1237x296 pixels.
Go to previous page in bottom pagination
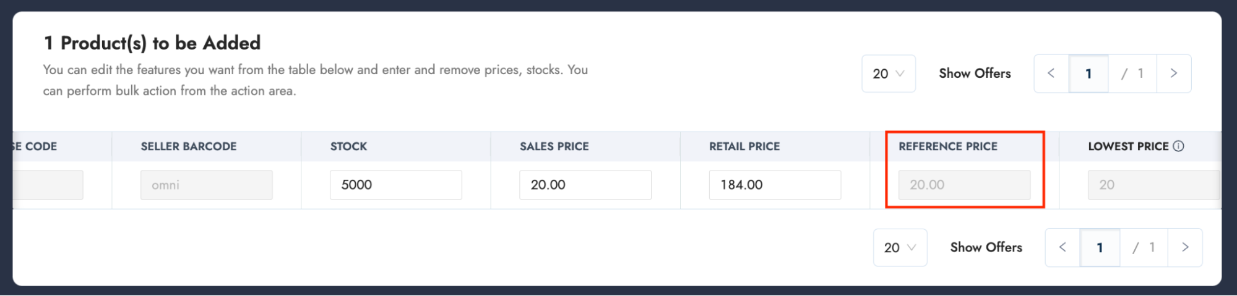point(1062,247)
